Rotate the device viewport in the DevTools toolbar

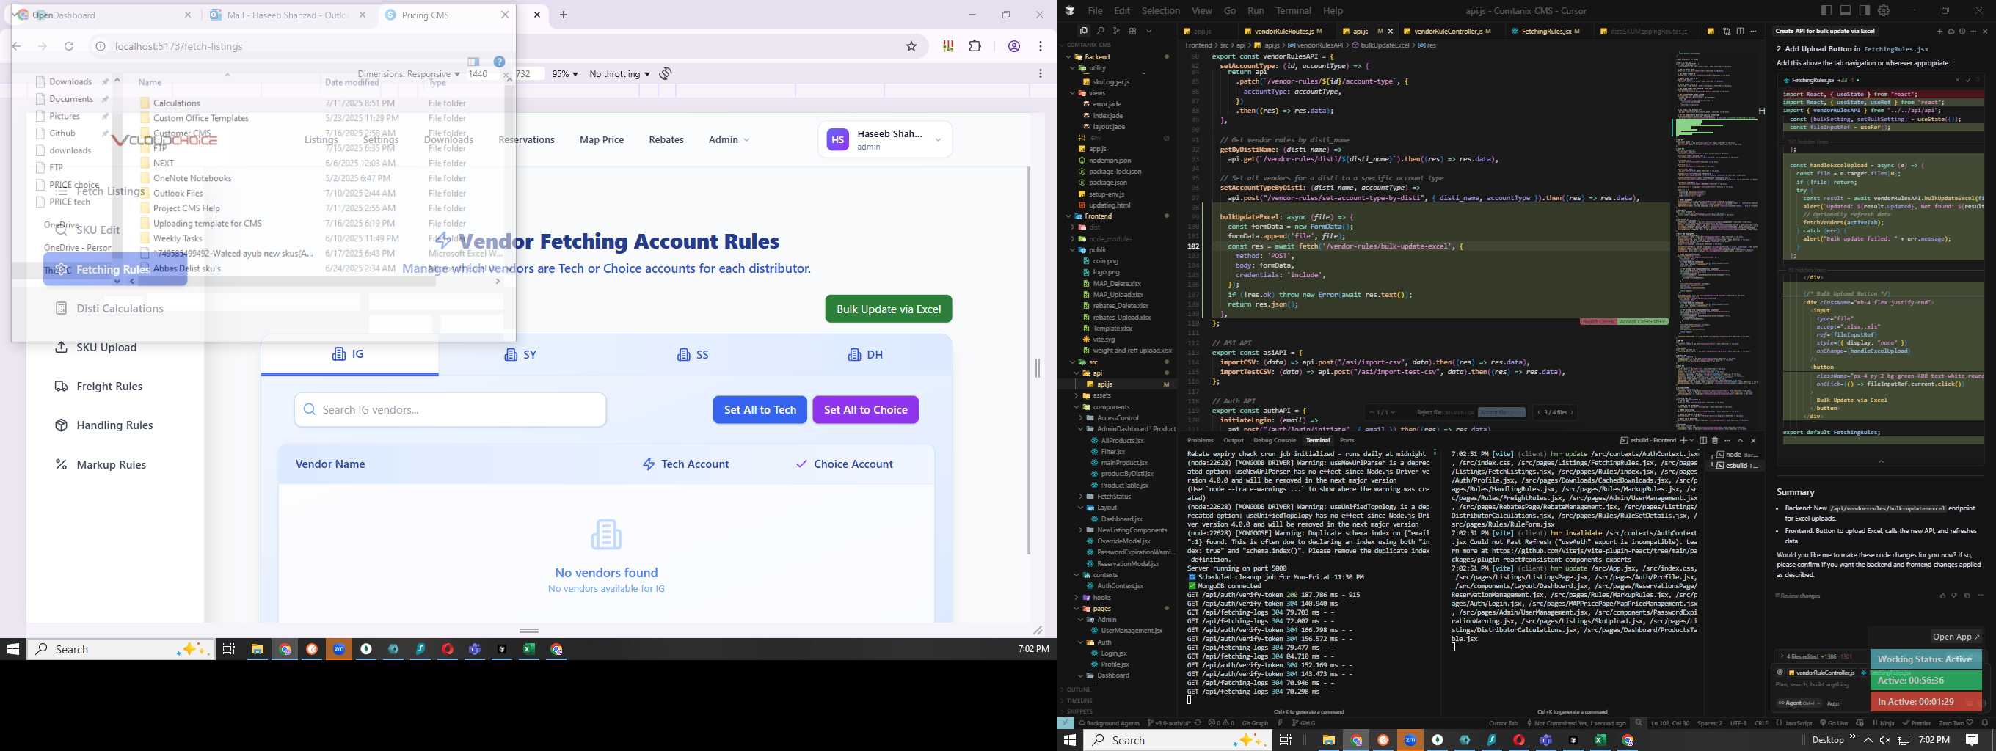point(666,73)
